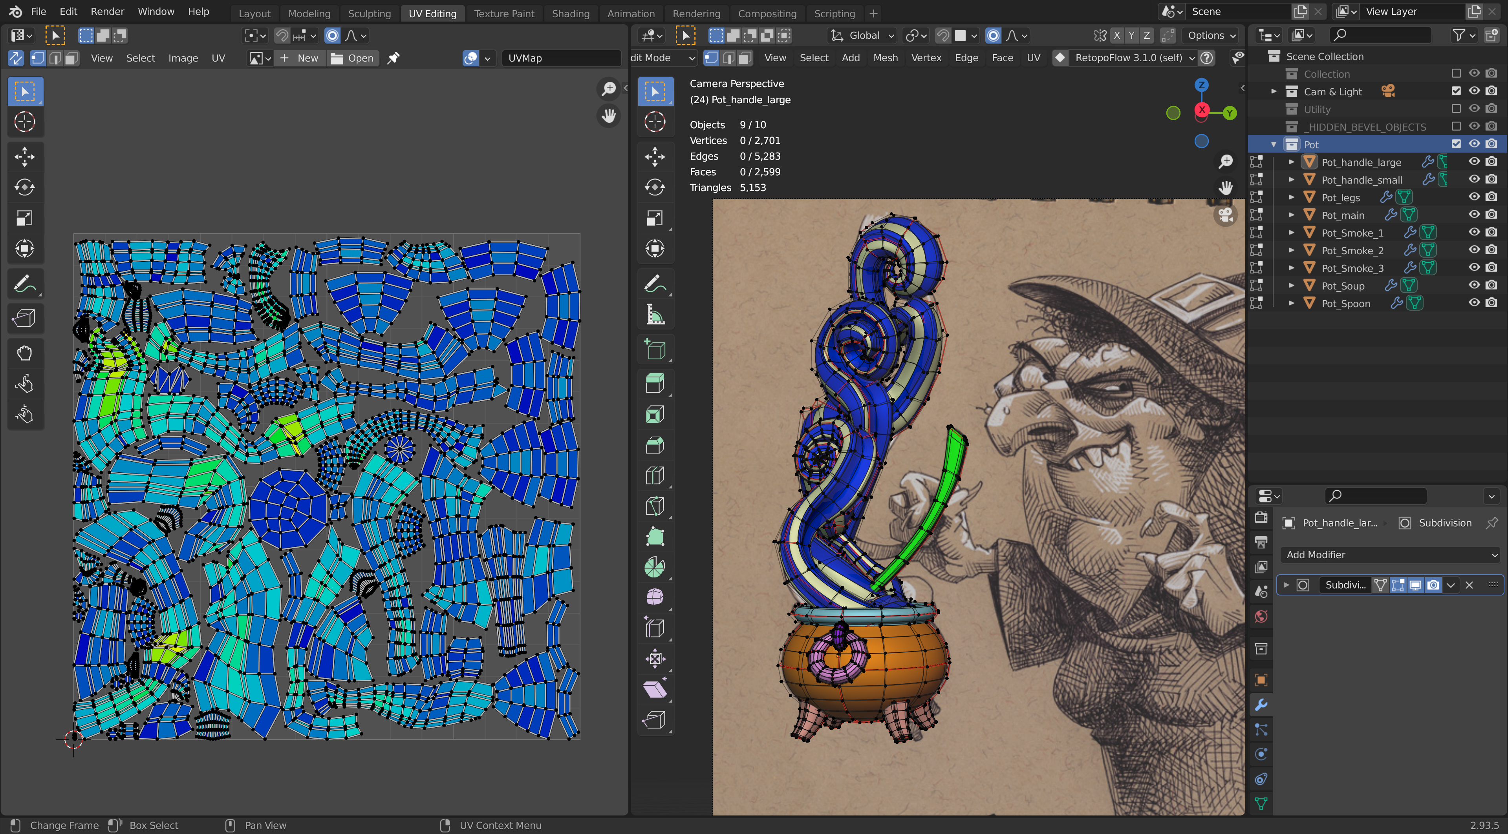Screen dimensions: 1508x834
Task: Uncheck the Cam & Light collection checkbox
Action: 1456,91
